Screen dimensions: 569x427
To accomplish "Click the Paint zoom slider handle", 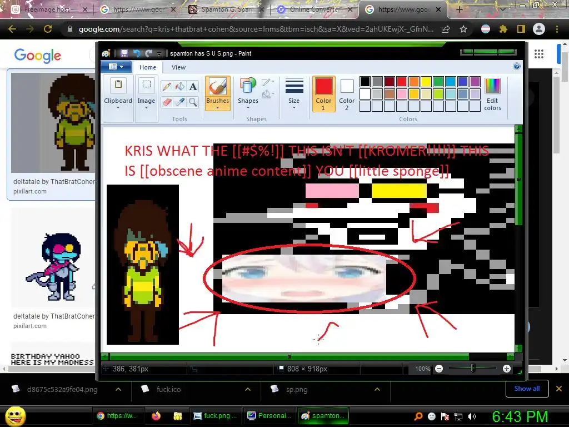I will point(473,369).
